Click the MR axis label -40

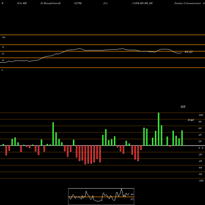pyautogui.click(x=200, y=161)
